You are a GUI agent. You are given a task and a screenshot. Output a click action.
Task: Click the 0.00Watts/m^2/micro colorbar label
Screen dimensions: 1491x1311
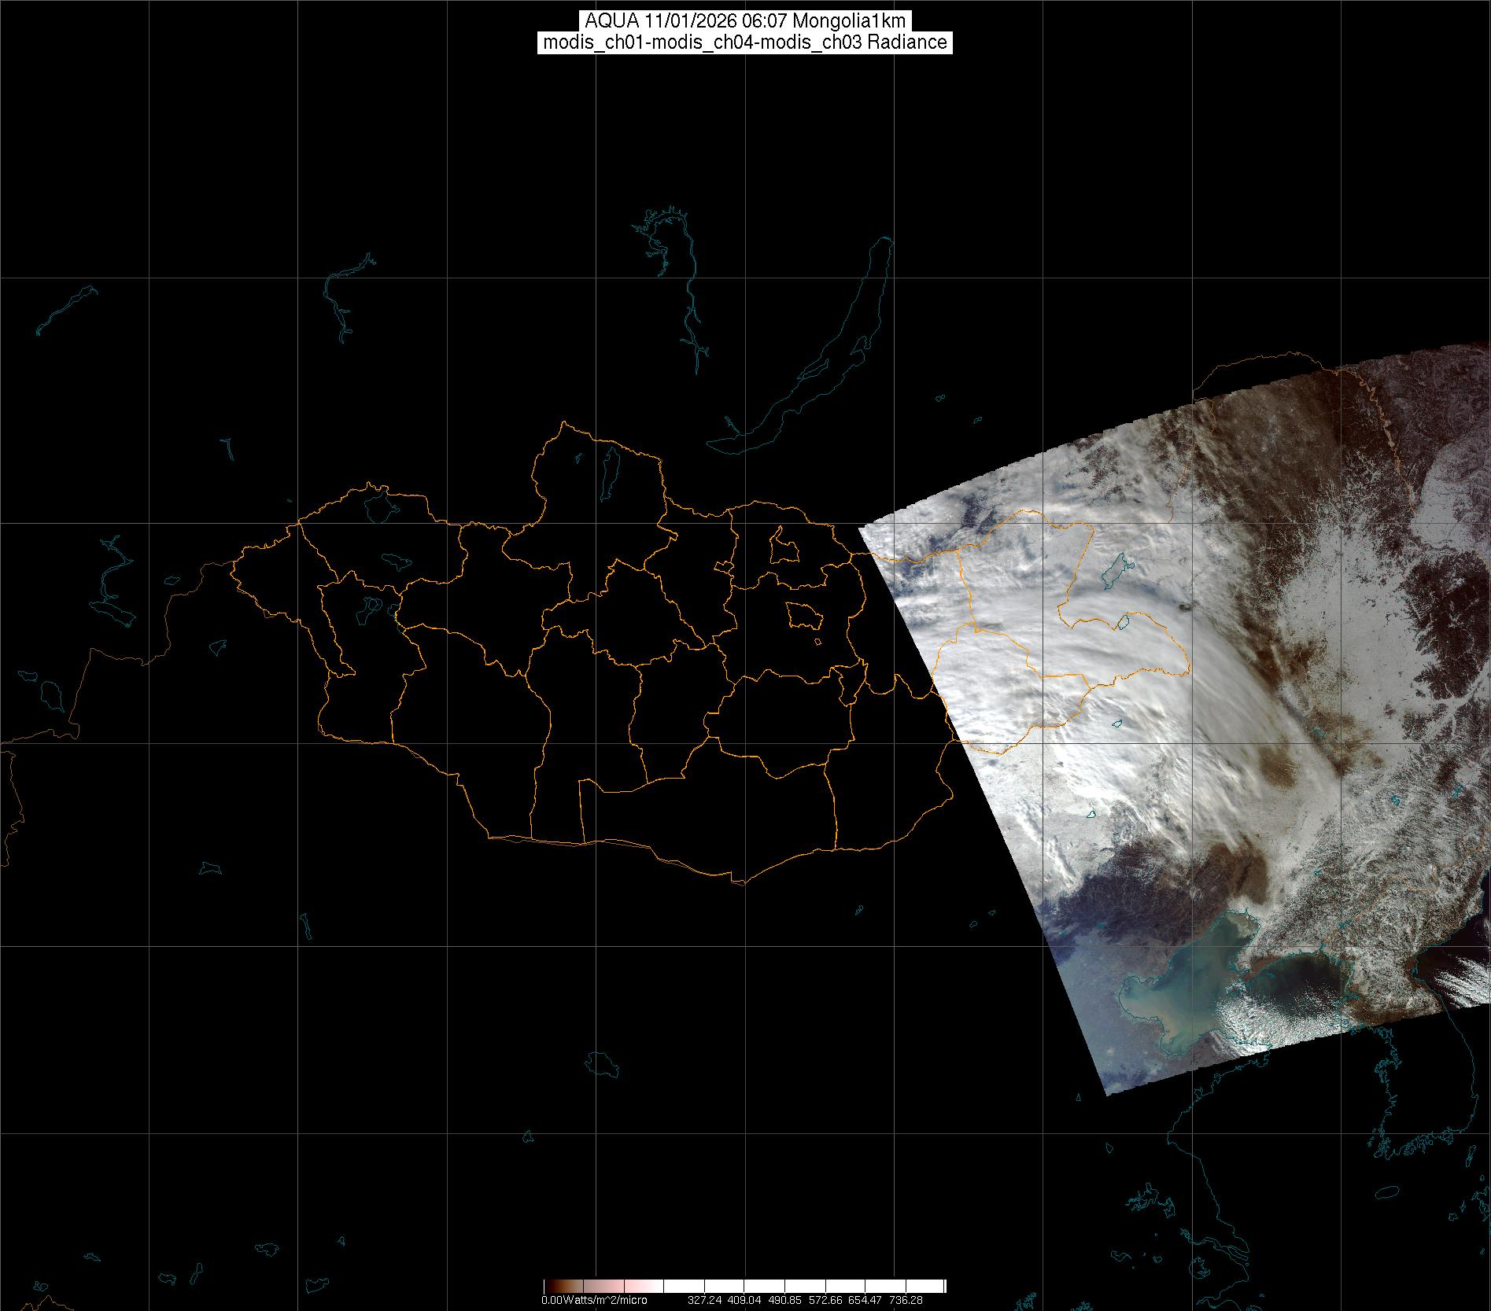(x=593, y=1300)
